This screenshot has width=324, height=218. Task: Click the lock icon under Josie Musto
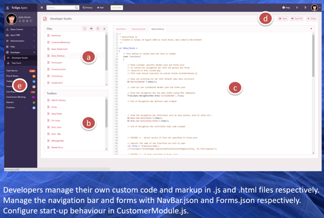pyautogui.click(x=27, y=21)
